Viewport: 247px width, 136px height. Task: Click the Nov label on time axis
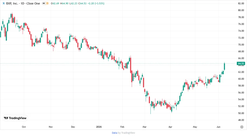(x=51, y=127)
